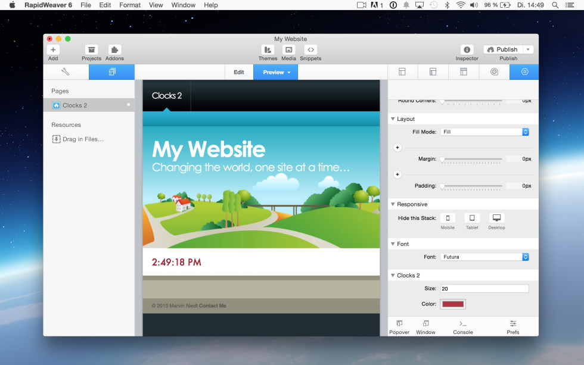Switch to Preview mode
584x365 pixels.
coord(275,72)
